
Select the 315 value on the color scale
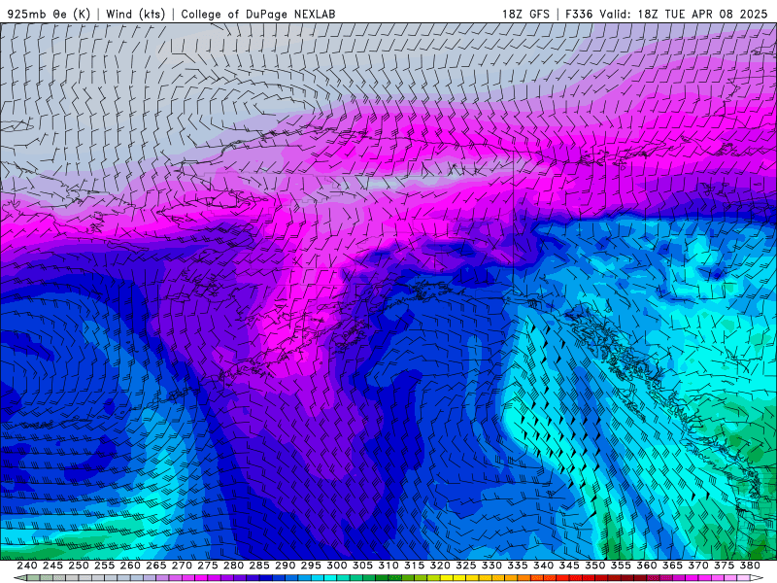(x=414, y=566)
